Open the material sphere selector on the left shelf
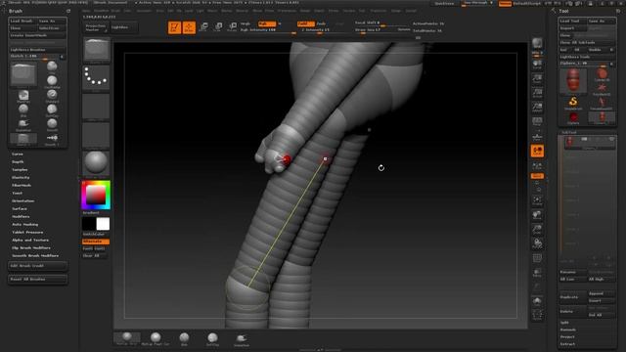Image resolution: width=626 pixels, height=352 pixels. 96,164
